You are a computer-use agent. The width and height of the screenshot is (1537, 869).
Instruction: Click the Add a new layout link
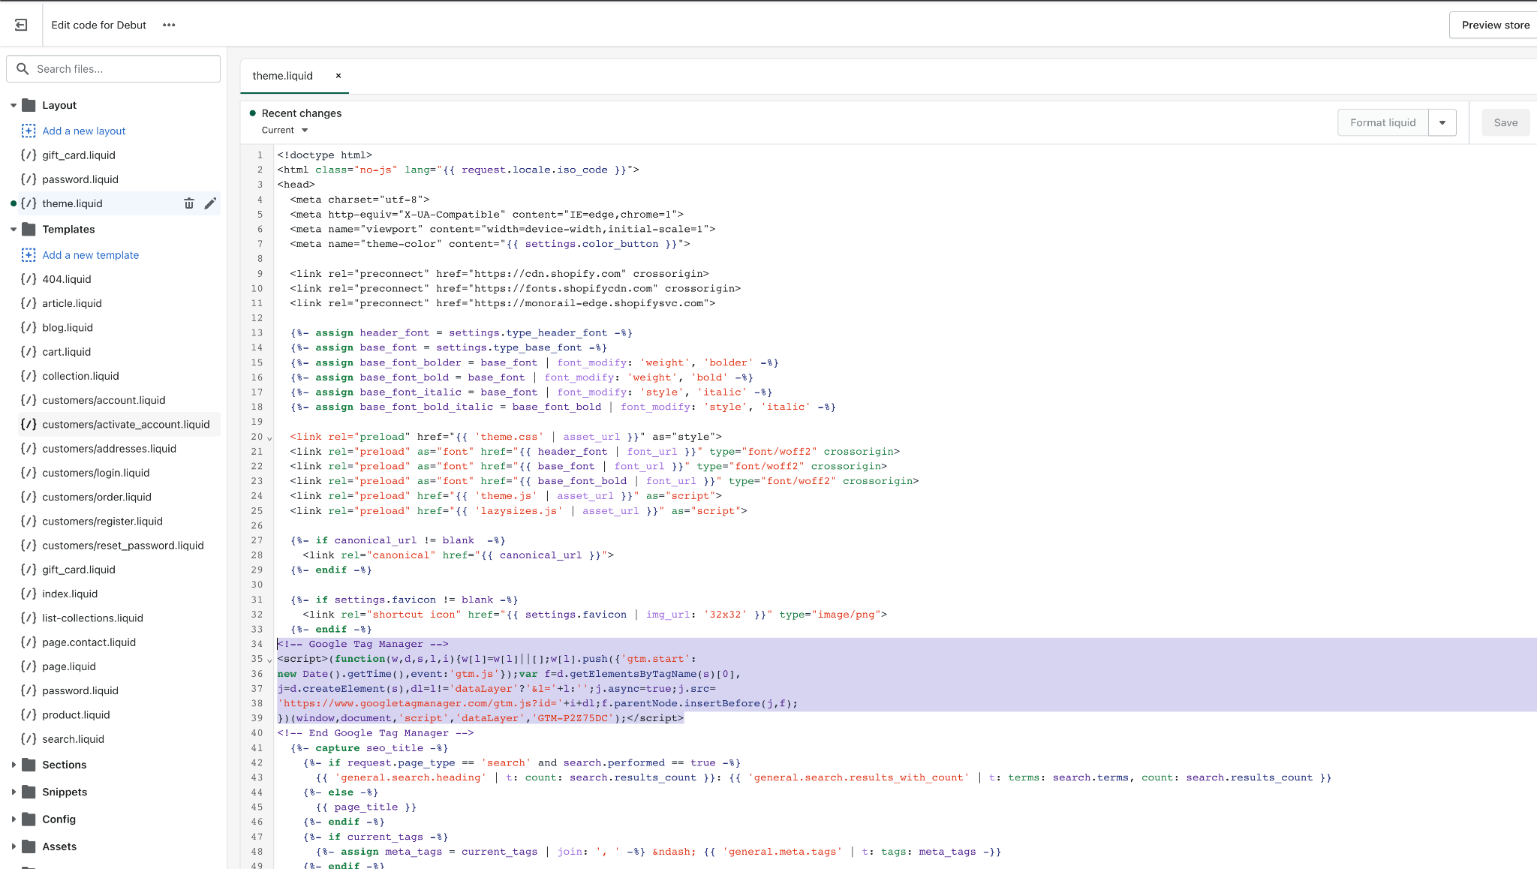[x=84, y=131]
